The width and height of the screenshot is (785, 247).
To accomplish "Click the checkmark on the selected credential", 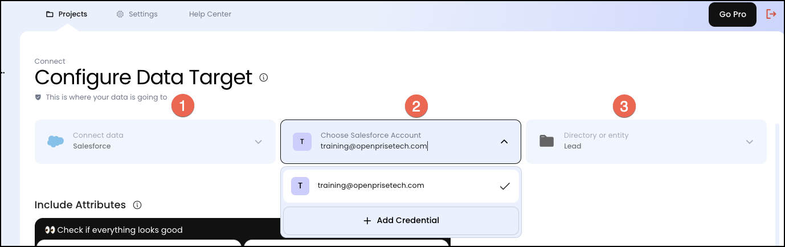I will (x=504, y=186).
